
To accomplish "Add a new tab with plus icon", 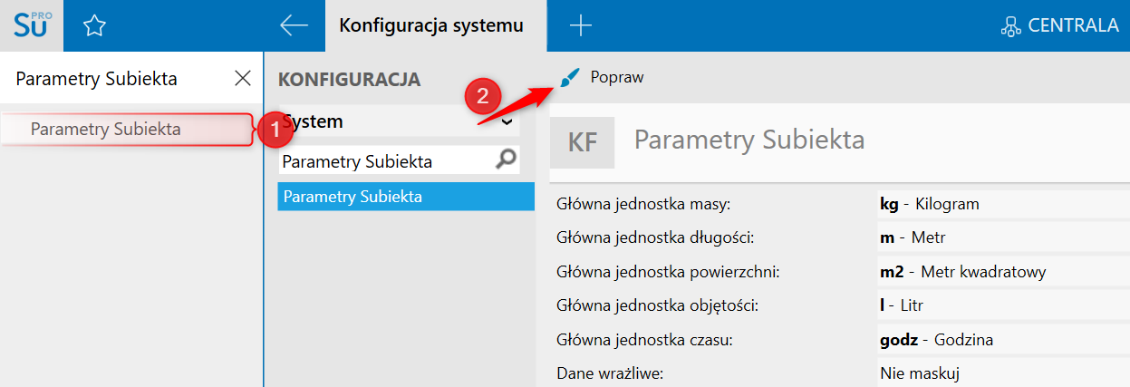I will click(580, 26).
